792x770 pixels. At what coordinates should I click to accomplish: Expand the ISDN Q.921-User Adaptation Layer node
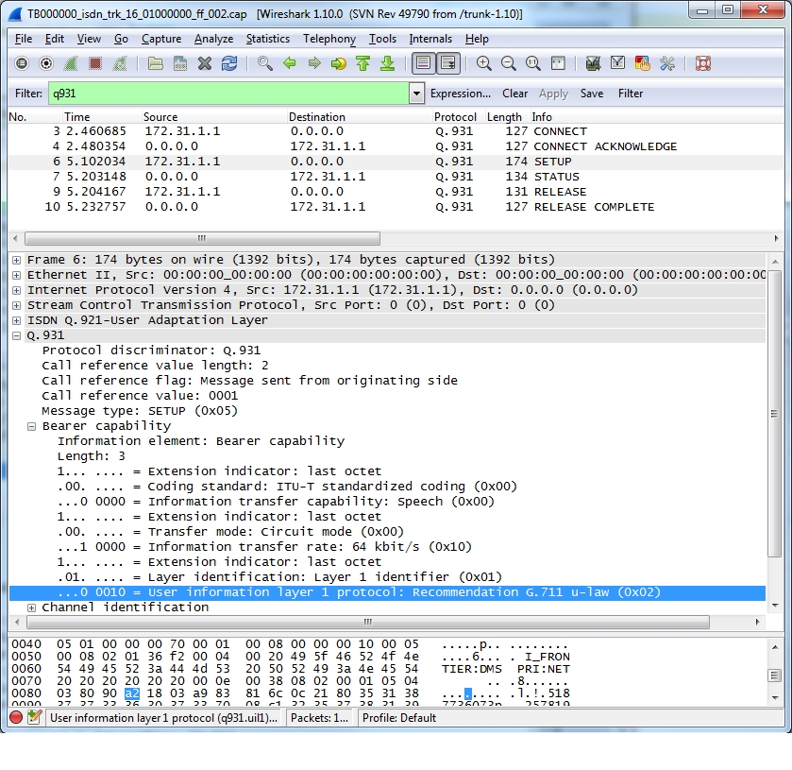tap(17, 320)
